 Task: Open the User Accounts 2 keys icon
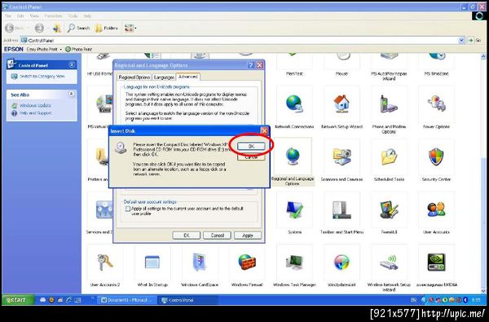coord(105,262)
